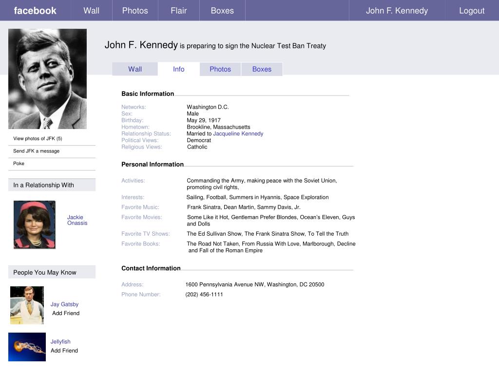Click John F. Kennedy account name in header
Screen dimensions: 499x374
397,11
